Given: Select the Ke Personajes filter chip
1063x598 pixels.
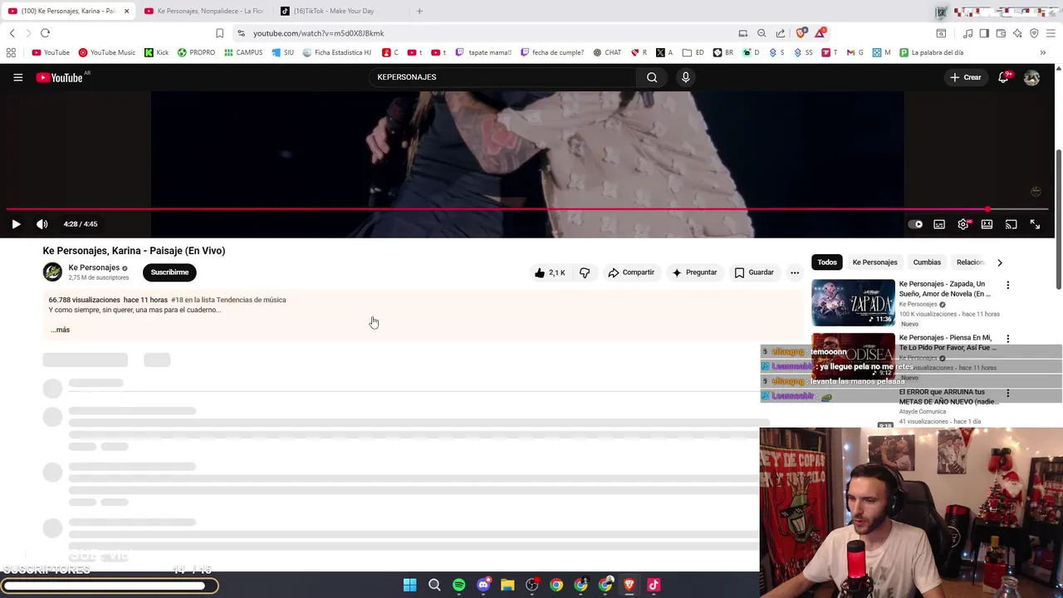Looking at the screenshot, I should tap(874, 262).
